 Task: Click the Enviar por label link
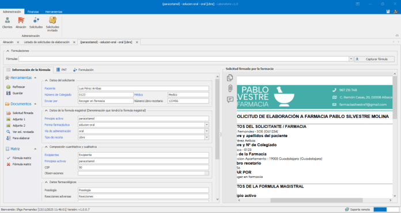pyautogui.click(x=51, y=101)
